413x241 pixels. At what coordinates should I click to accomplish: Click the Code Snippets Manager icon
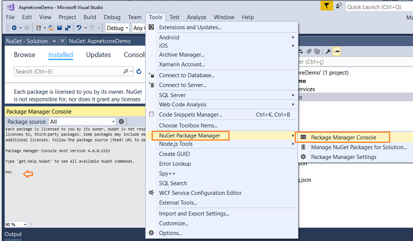tap(152, 114)
